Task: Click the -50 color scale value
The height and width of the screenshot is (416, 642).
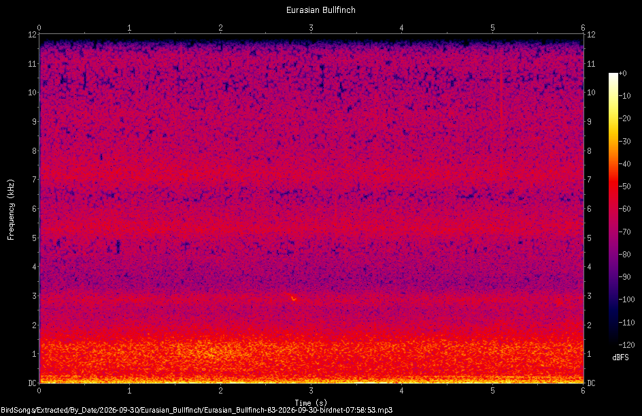Action: pos(625,187)
